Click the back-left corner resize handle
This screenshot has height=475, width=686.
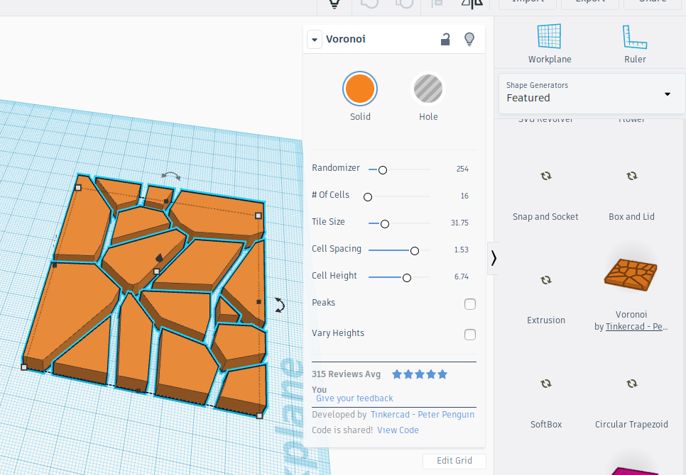click(78, 188)
